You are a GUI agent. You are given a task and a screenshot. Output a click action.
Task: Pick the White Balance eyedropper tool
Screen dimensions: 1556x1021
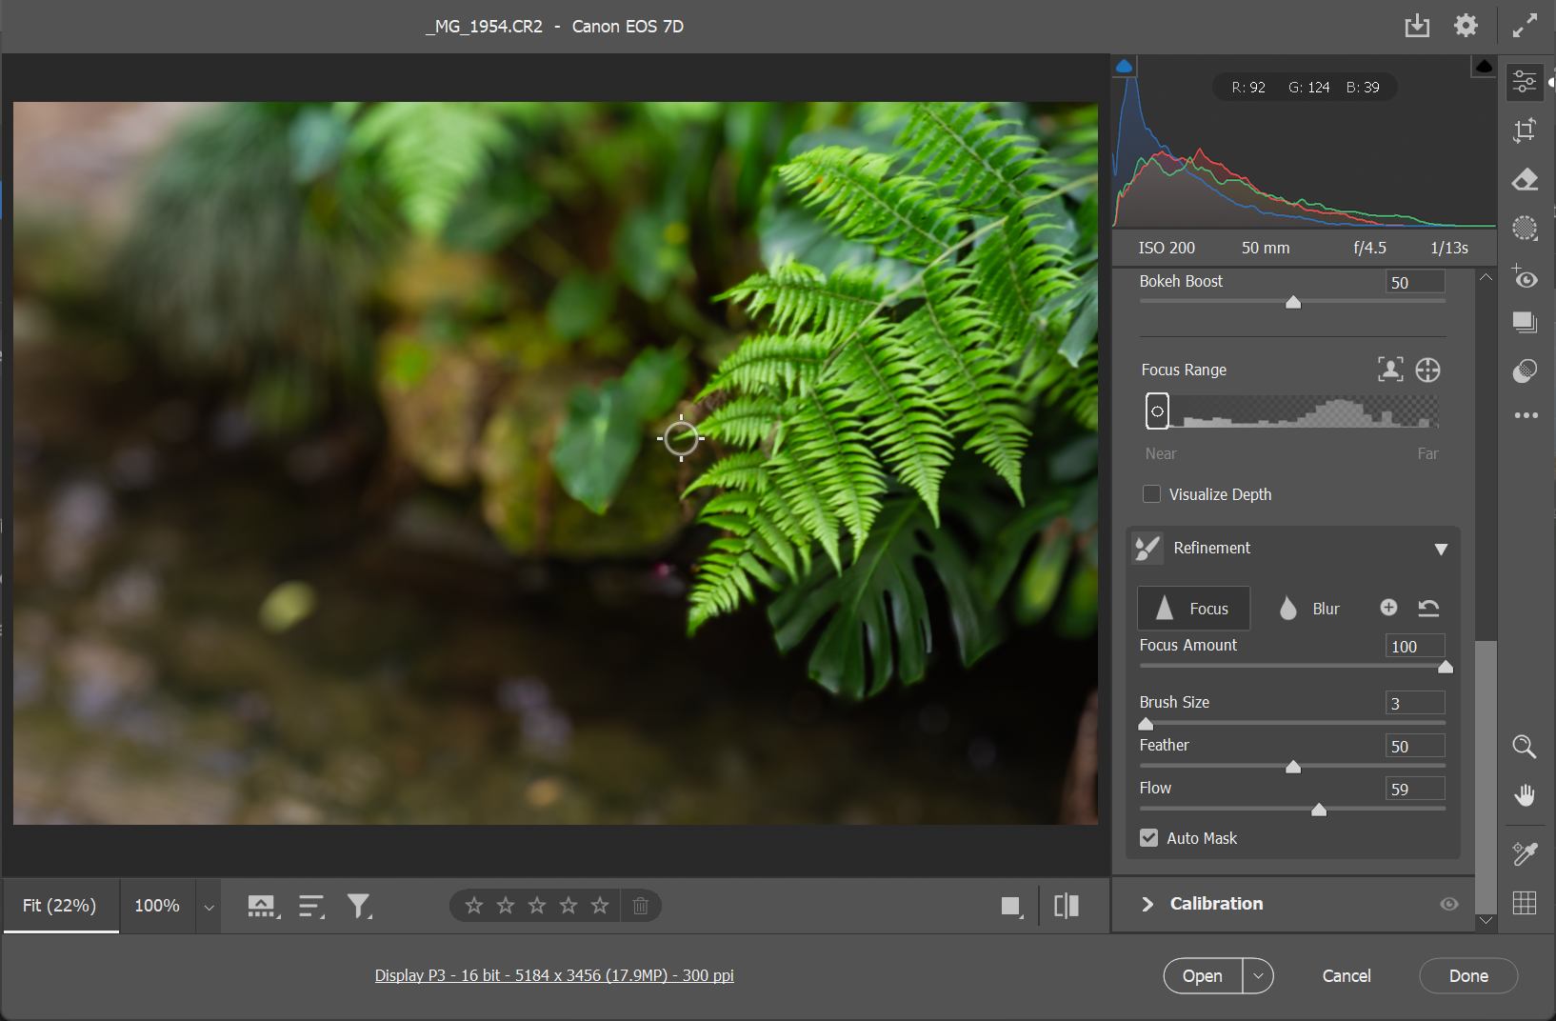pyautogui.click(x=1525, y=853)
